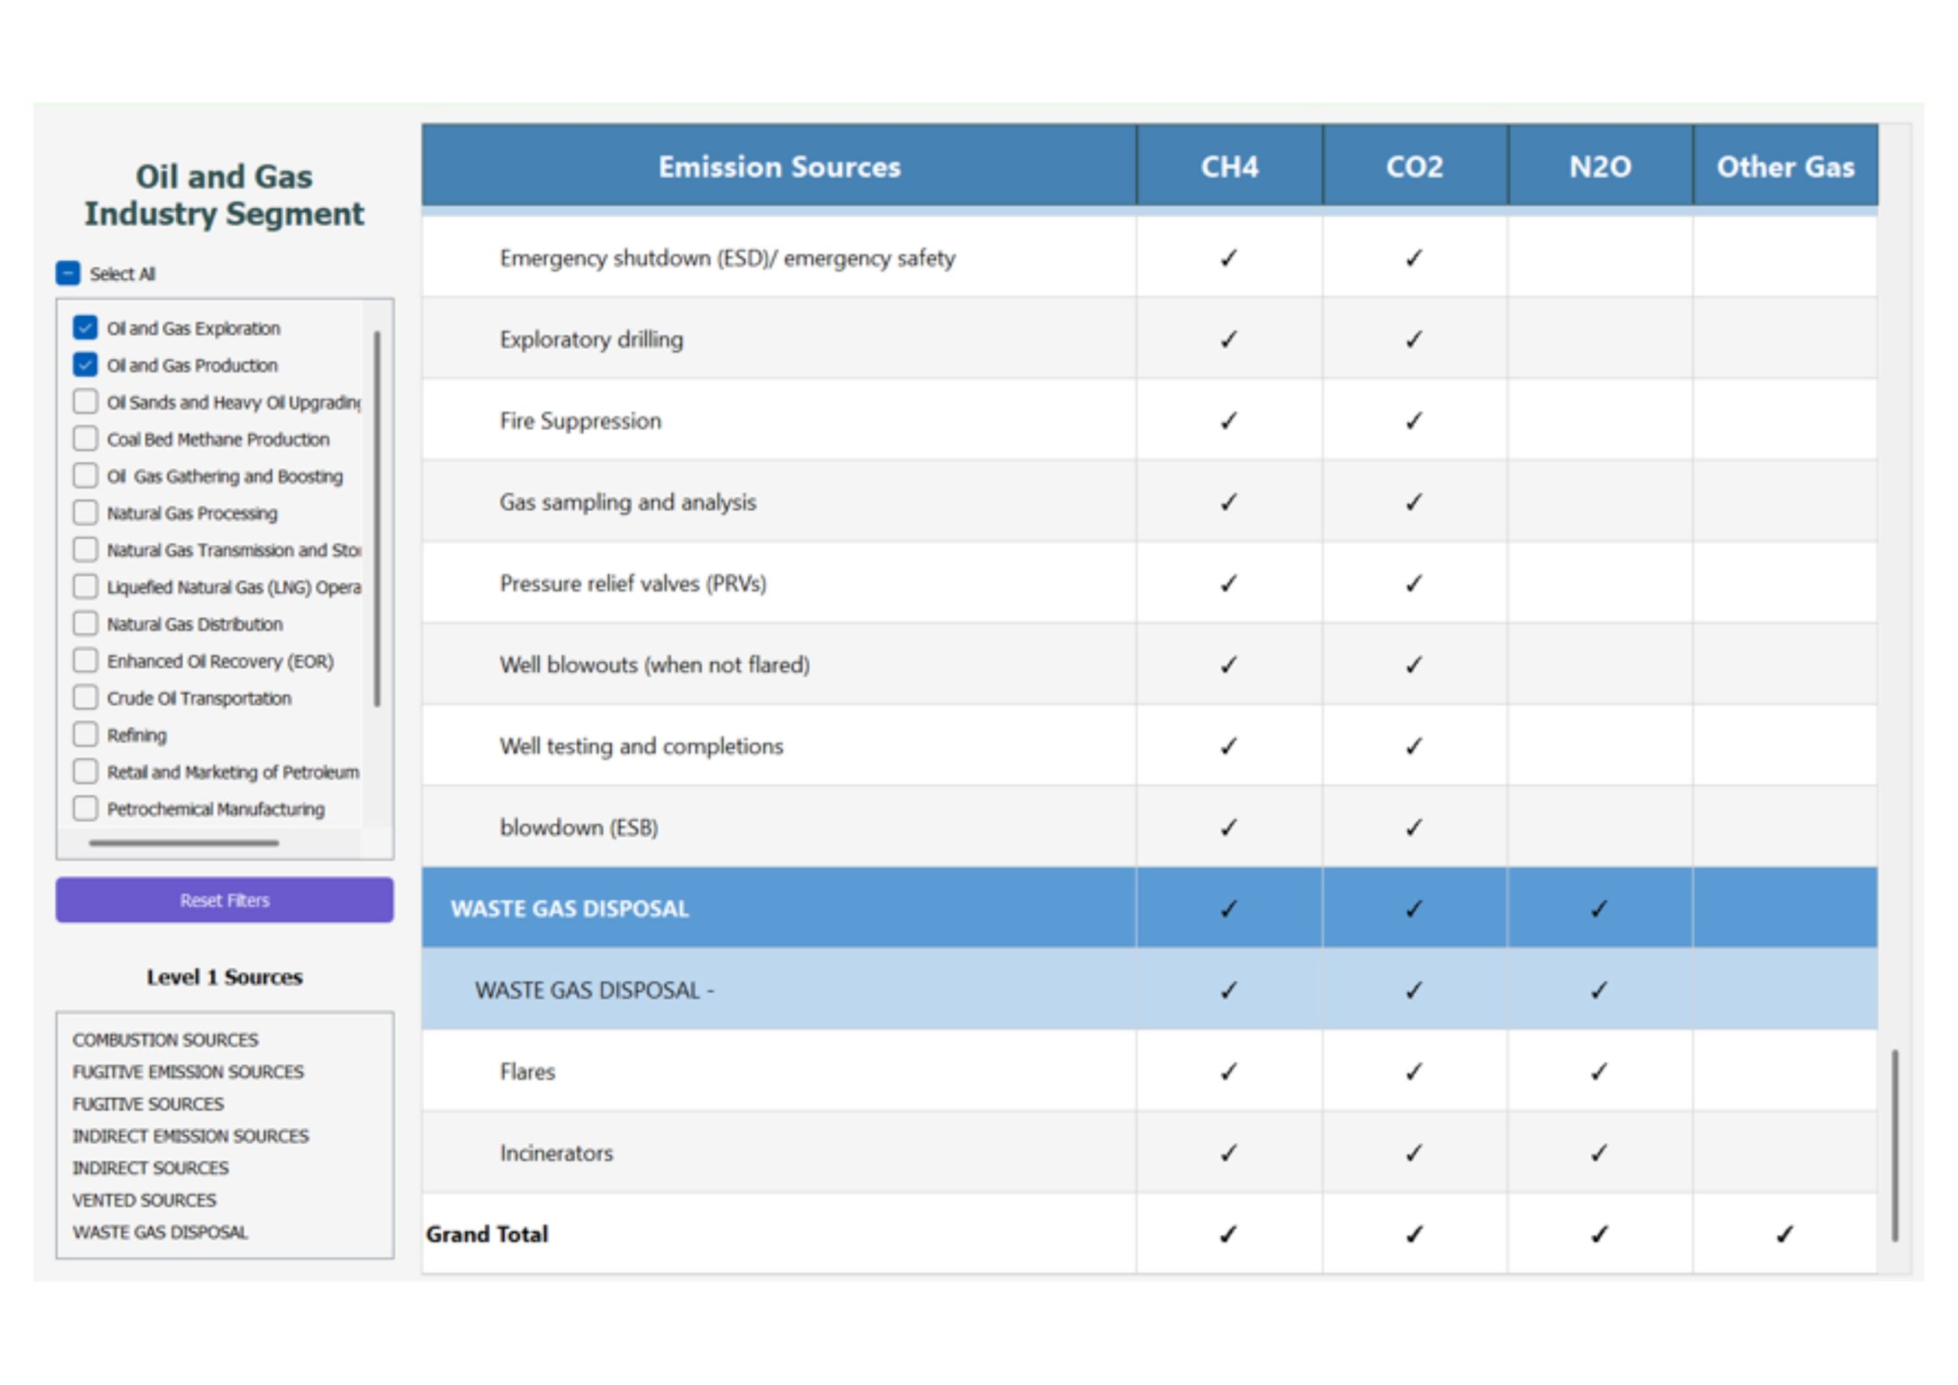Uncheck Oil and Gas Production segment
Viewport: 1958px width, 1385px height.
[85, 365]
